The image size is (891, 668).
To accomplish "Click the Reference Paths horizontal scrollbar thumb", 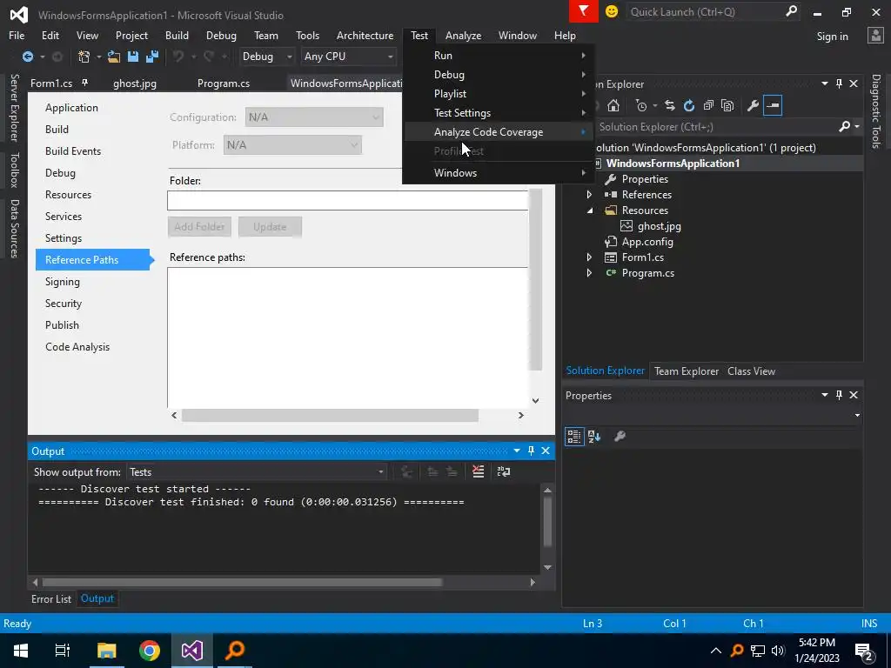I will 330,416.
